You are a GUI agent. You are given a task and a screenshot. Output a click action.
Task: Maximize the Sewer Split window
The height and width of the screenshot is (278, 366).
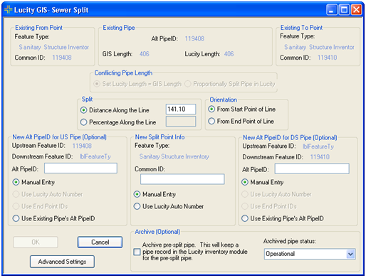click(344, 10)
